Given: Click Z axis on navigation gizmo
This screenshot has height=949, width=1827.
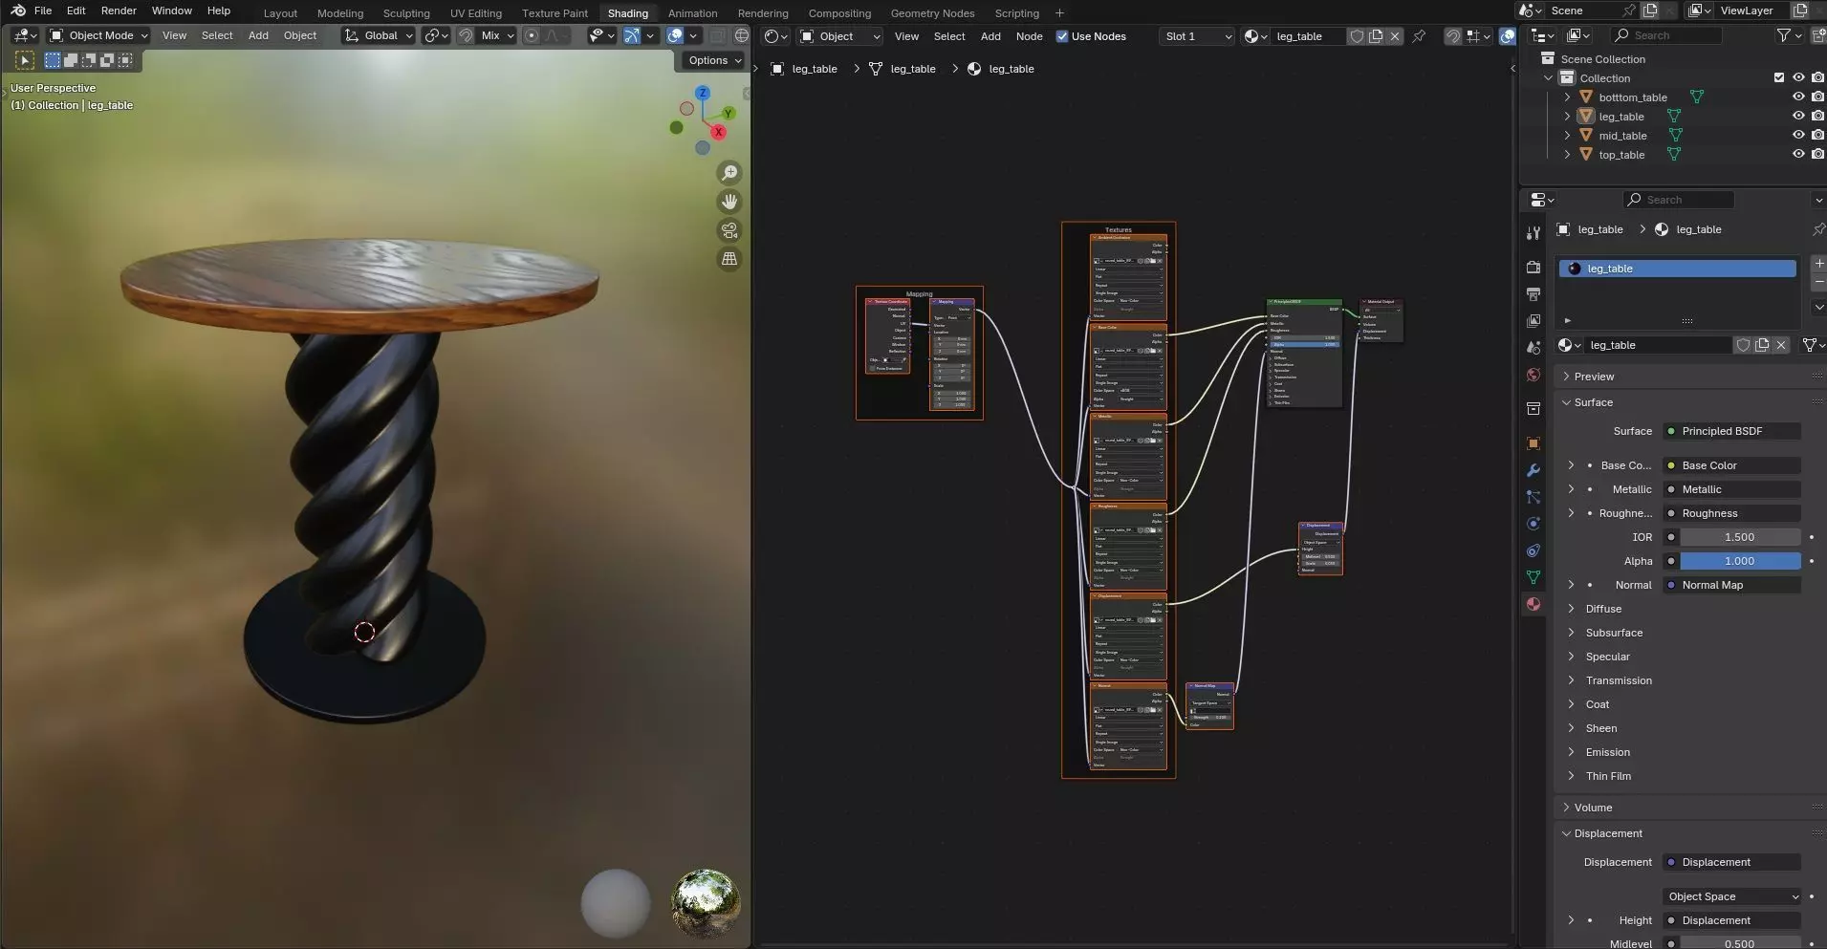Looking at the screenshot, I should pos(703,93).
